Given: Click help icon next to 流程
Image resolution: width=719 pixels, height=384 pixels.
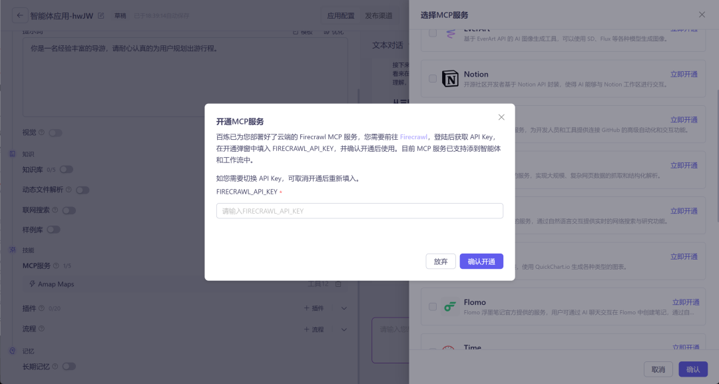Looking at the screenshot, I should click(42, 328).
